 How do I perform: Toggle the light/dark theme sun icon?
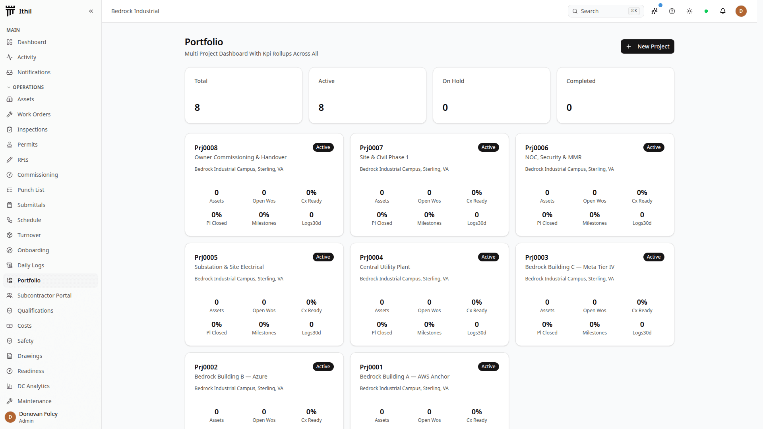[689, 11]
